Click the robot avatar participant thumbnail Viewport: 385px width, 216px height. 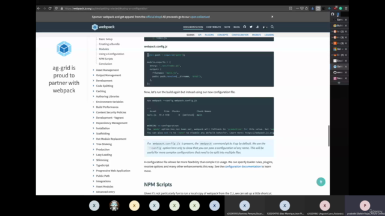(x=114, y=206)
